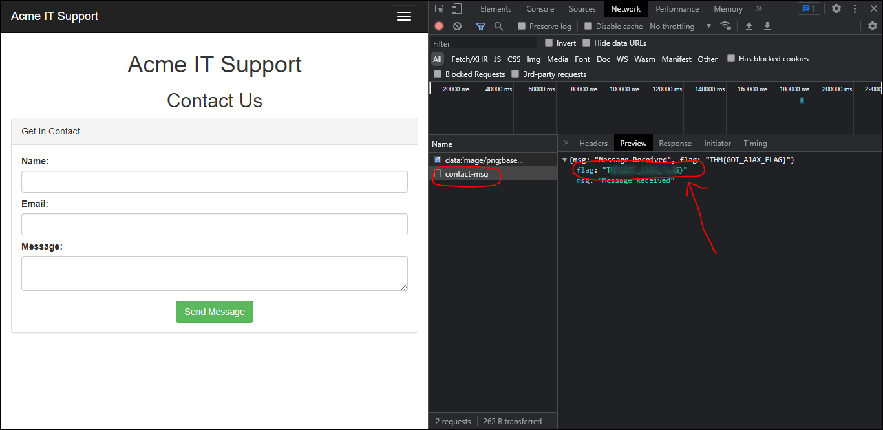Select the All request type filter

click(438, 59)
